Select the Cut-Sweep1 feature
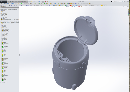Screen dimensions: 130x92 (x=5, y=46)
